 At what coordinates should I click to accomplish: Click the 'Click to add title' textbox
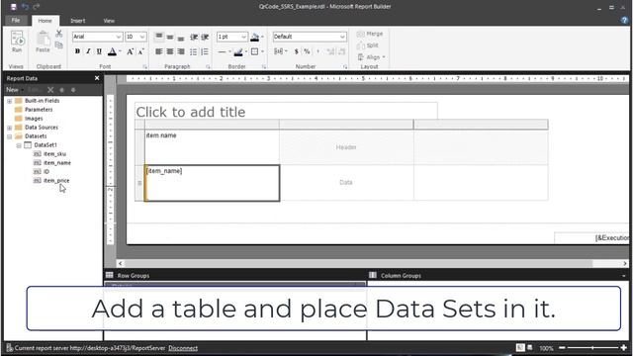point(286,111)
